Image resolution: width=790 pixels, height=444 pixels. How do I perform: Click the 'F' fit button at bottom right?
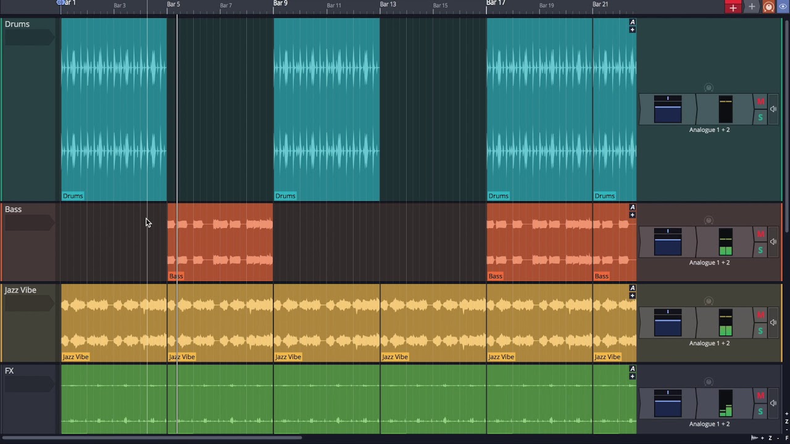[x=786, y=438]
